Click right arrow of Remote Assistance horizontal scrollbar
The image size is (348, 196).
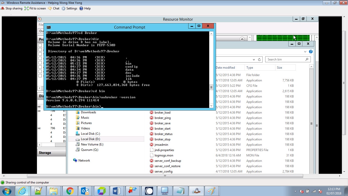point(340,176)
